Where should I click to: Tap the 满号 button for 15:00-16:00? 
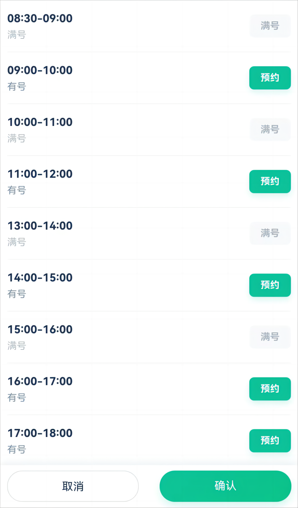tap(270, 337)
